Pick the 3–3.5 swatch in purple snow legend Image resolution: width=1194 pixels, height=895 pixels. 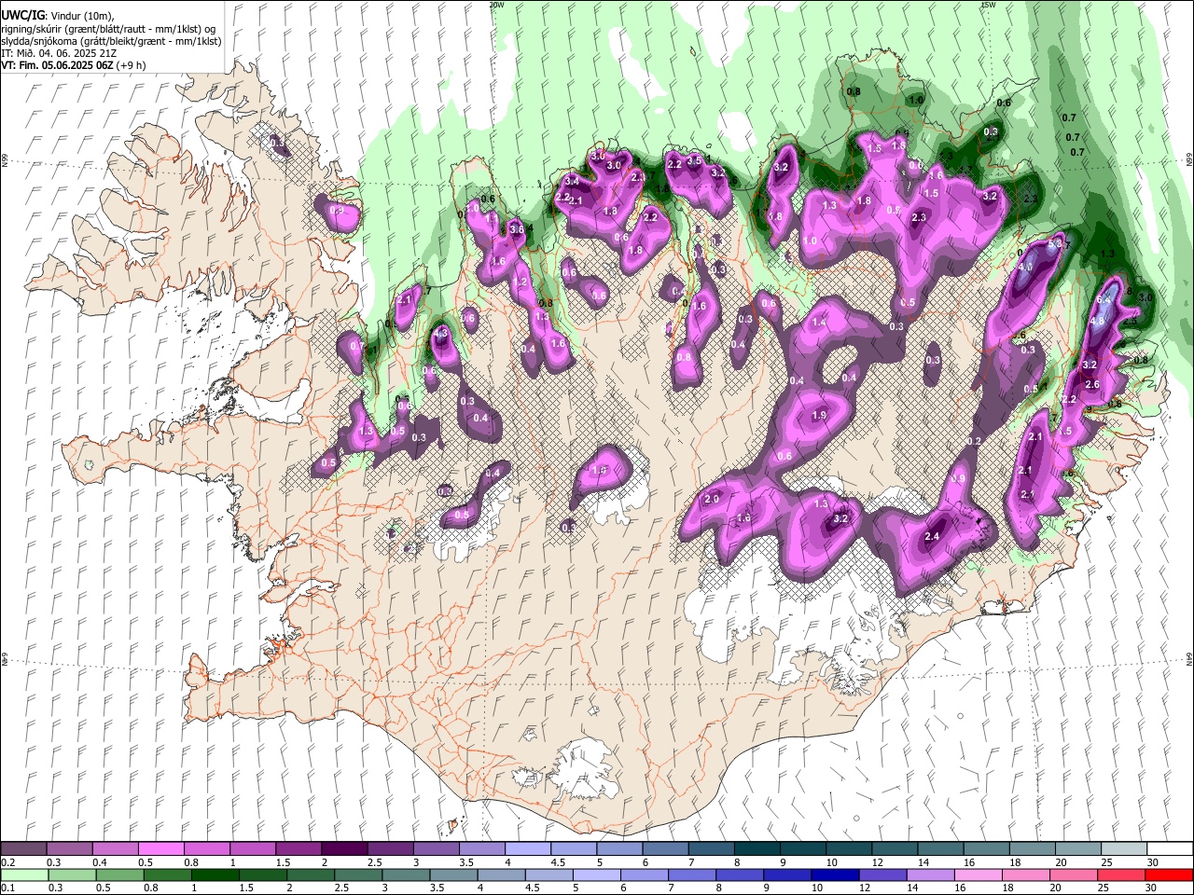(x=436, y=849)
